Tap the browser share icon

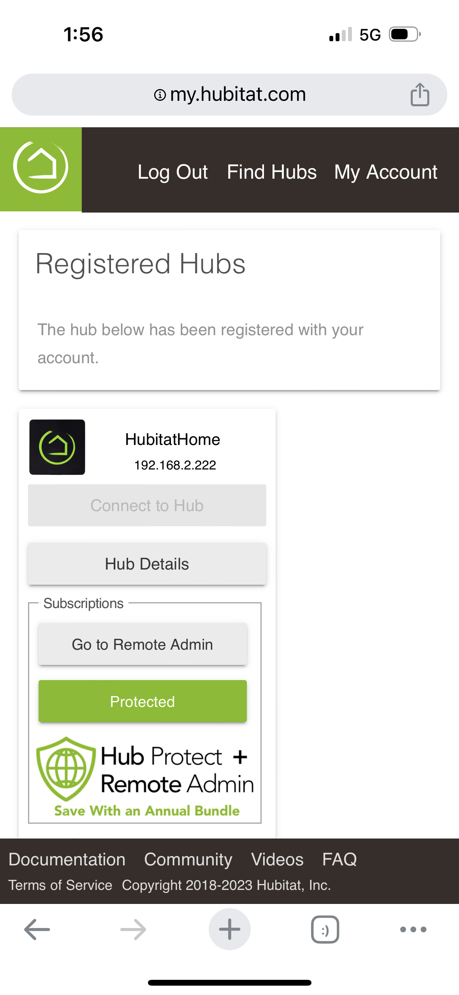click(x=420, y=95)
